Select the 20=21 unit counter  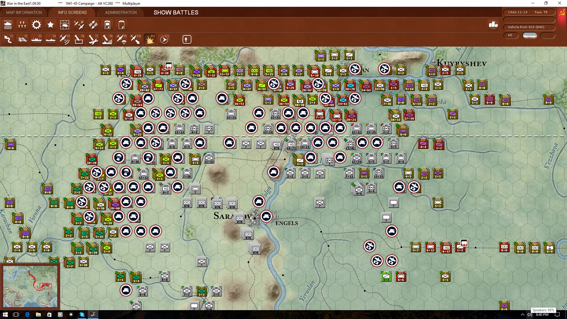[351, 115]
